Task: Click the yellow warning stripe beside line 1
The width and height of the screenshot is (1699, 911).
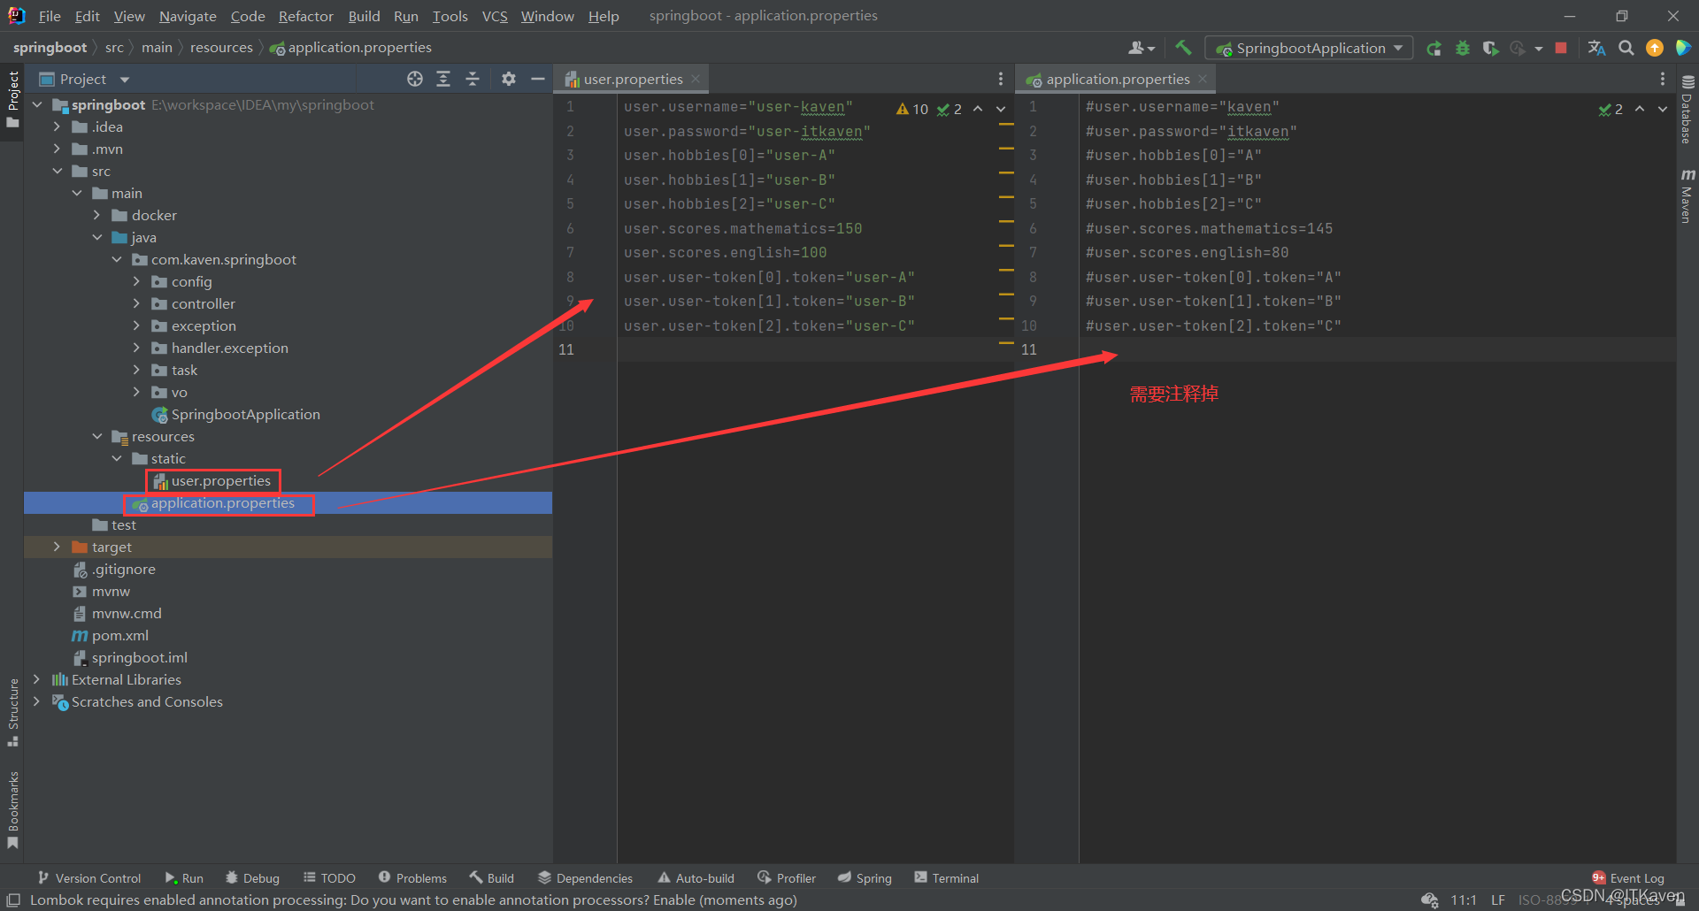Action: click(1006, 125)
